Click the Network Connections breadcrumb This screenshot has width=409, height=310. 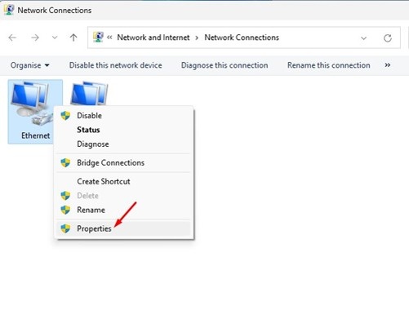click(242, 38)
